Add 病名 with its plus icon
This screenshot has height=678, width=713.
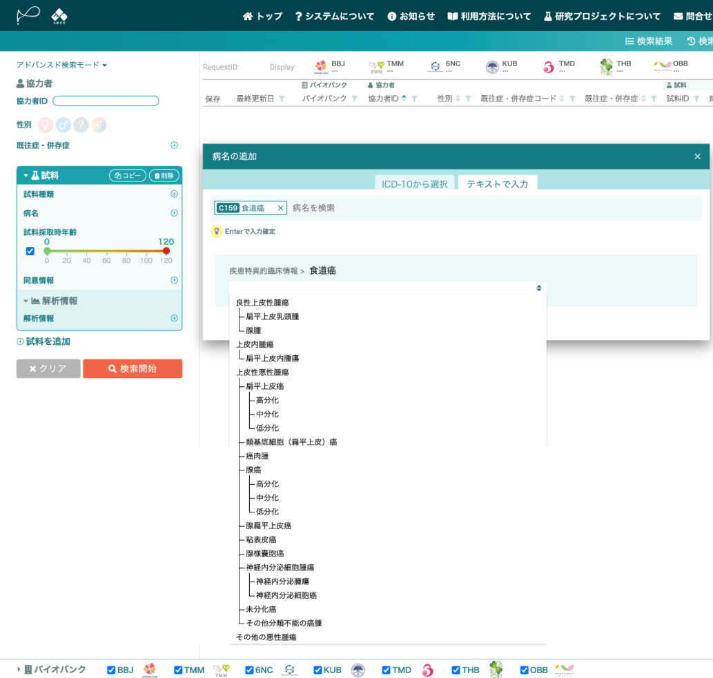coord(174,213)
